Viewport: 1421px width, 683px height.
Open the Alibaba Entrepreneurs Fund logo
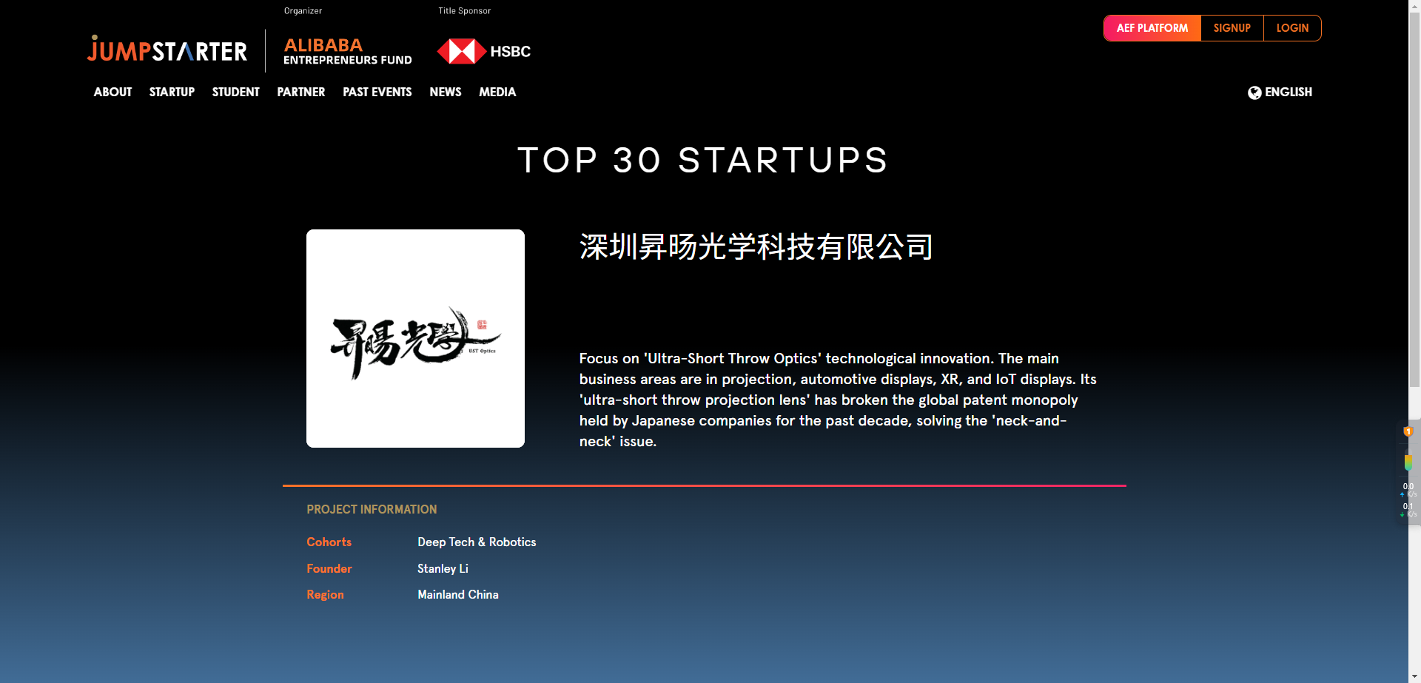click(347, 51)
